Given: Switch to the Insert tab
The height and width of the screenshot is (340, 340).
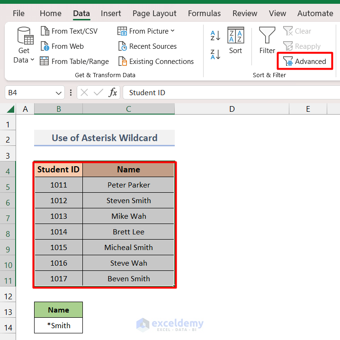Looking at the screenshot, I should coord(111,13).
